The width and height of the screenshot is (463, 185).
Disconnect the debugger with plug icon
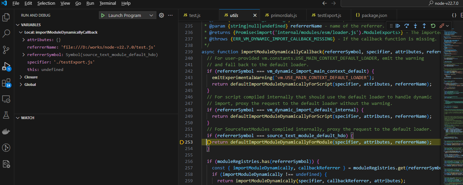tap(442, 26)
